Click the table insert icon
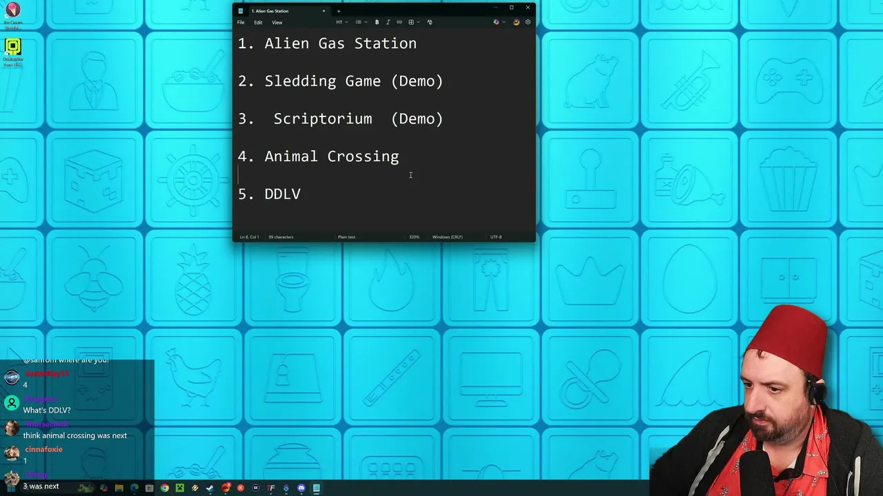The width and height of the screenshot is (883, 496). click(411, 22)
